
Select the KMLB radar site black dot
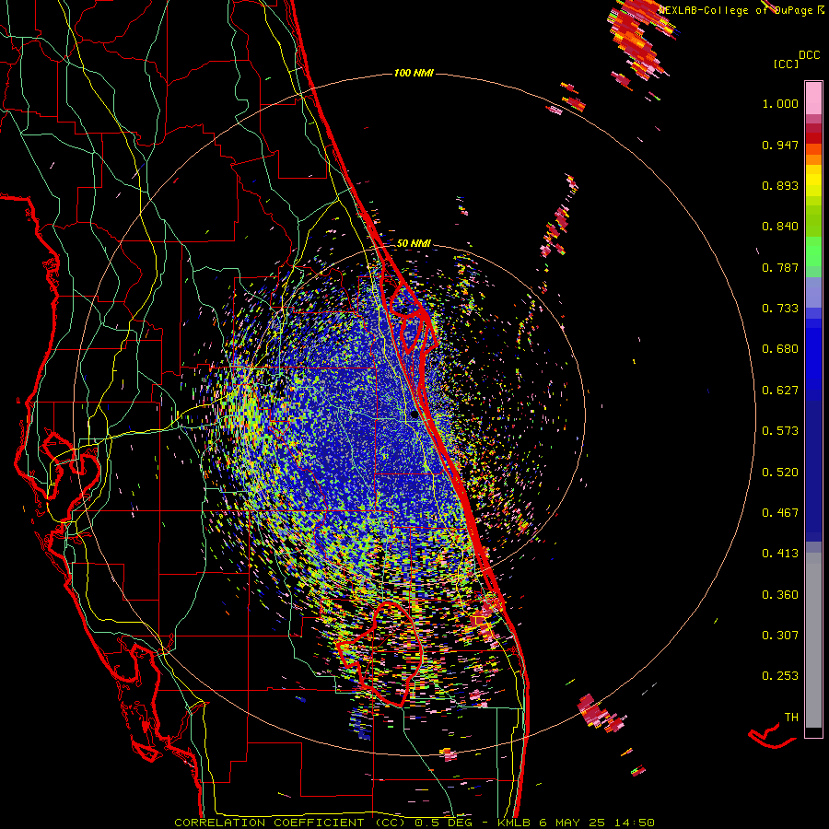(x=414, y=414)
